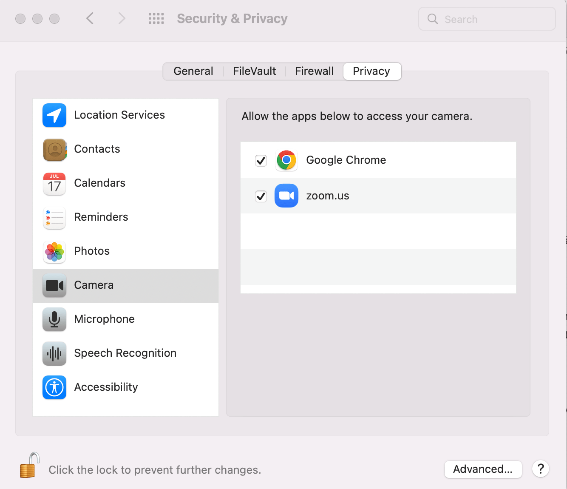Uncheck camera access for zoom.us
The height and width of the screenshot is (489, 567).
[x=261, y=196]
